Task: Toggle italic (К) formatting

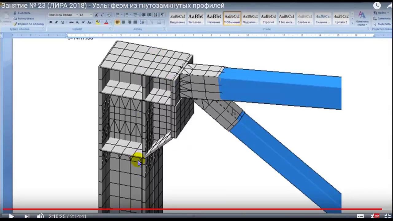Action: (x=56, y=22)
